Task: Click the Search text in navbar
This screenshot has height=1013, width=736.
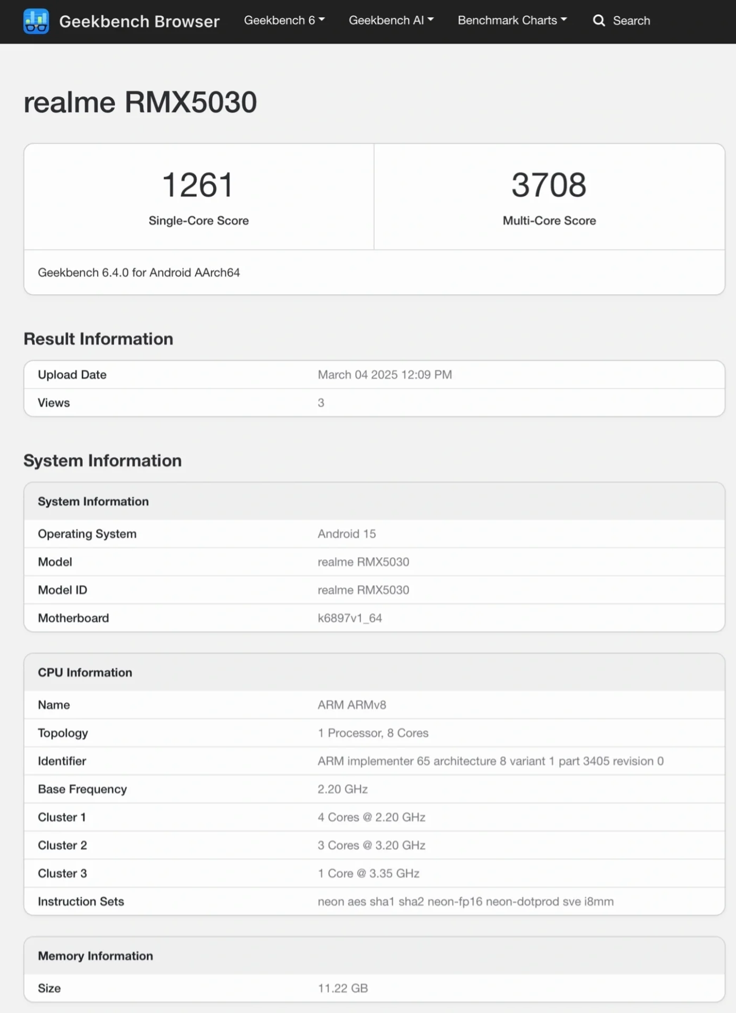Action: point(631,21)
